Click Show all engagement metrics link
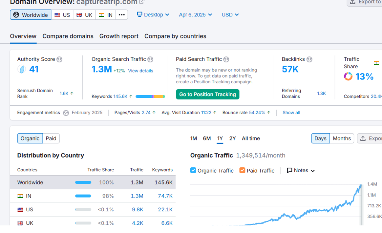Screen dimensions: 382x233 click(291, 113)
